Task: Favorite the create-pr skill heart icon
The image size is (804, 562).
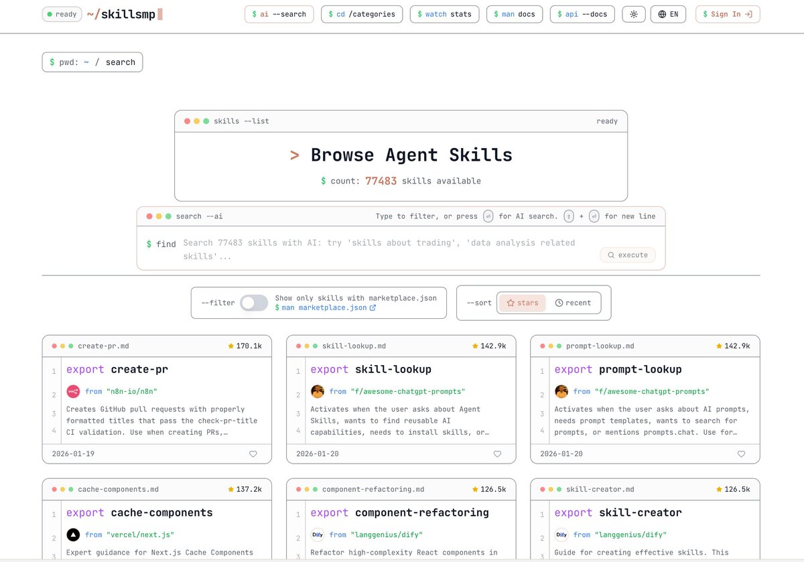Action: click(x=253, y=453)
